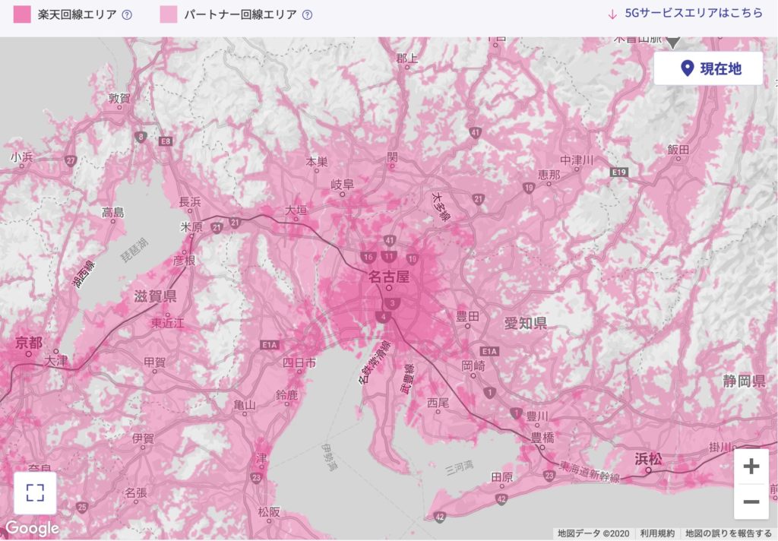Toggle fullscreen map view icon

[x=35, y=493]
